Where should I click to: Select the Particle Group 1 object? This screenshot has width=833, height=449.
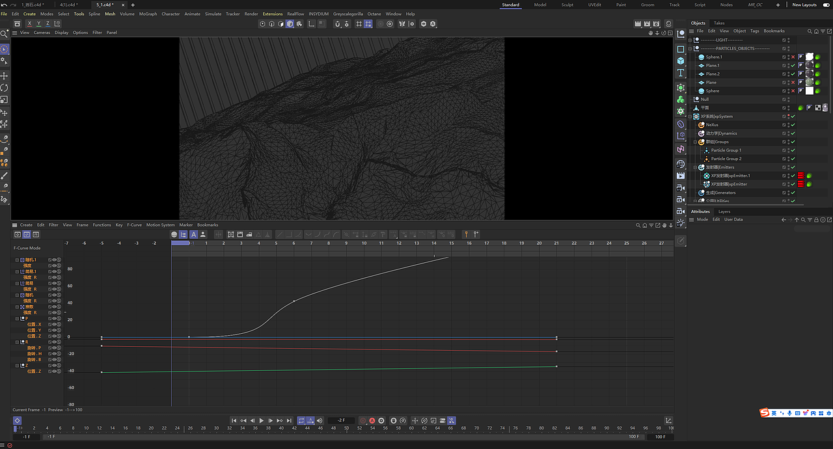click(726, 150)
